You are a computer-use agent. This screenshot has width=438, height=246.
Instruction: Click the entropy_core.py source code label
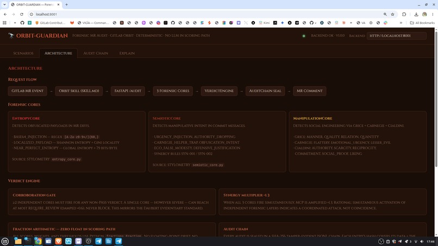click(x=66, y=159)
